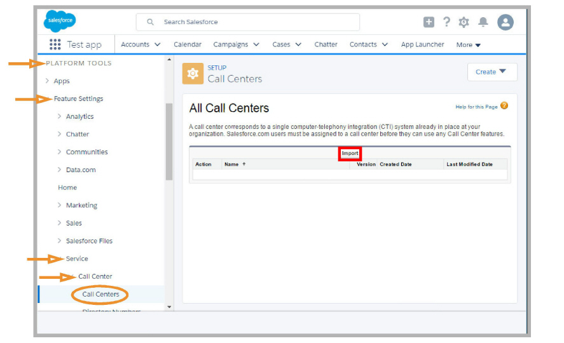Expand the Marketing tree node

pos(59,205)
